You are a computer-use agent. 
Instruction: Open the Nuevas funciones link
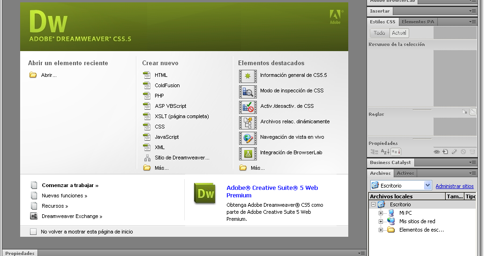click(65, 196)
